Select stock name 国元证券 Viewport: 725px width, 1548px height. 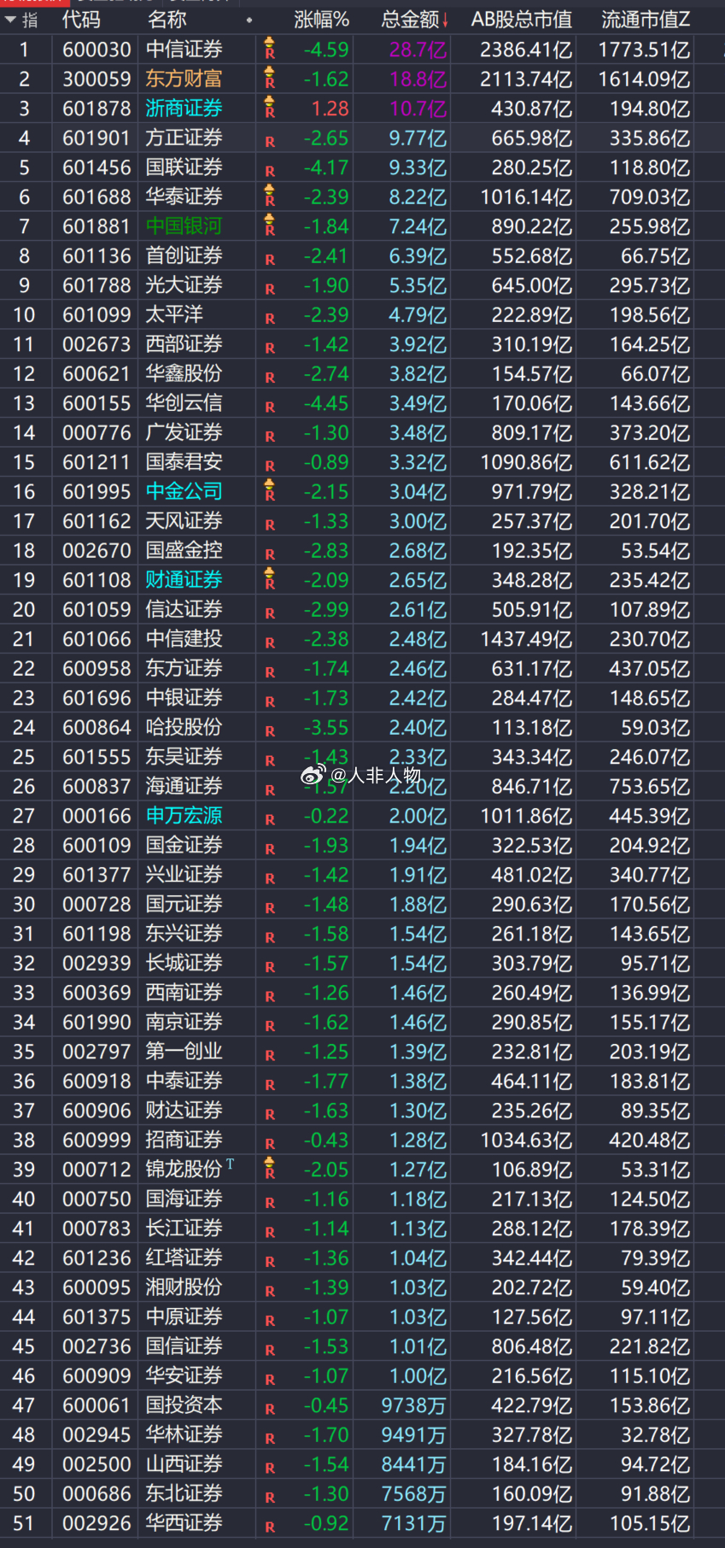[x=184, y=905]
